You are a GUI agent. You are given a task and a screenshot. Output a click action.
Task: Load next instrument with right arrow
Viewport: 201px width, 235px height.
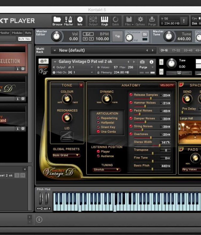tap(134, 62)
